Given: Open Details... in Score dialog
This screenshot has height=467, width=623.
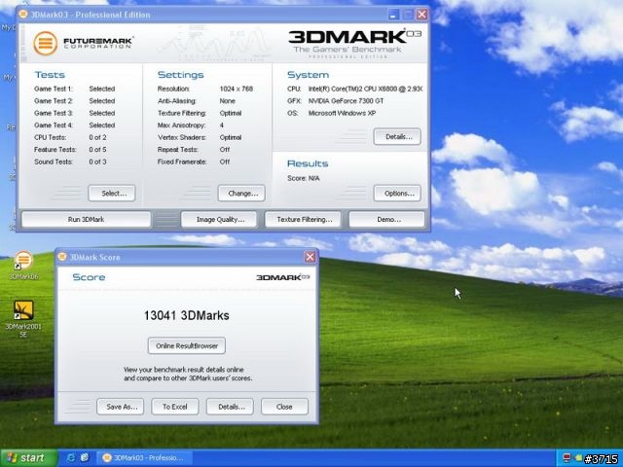Looking at the screenshot, I should (x=230, y=407).
